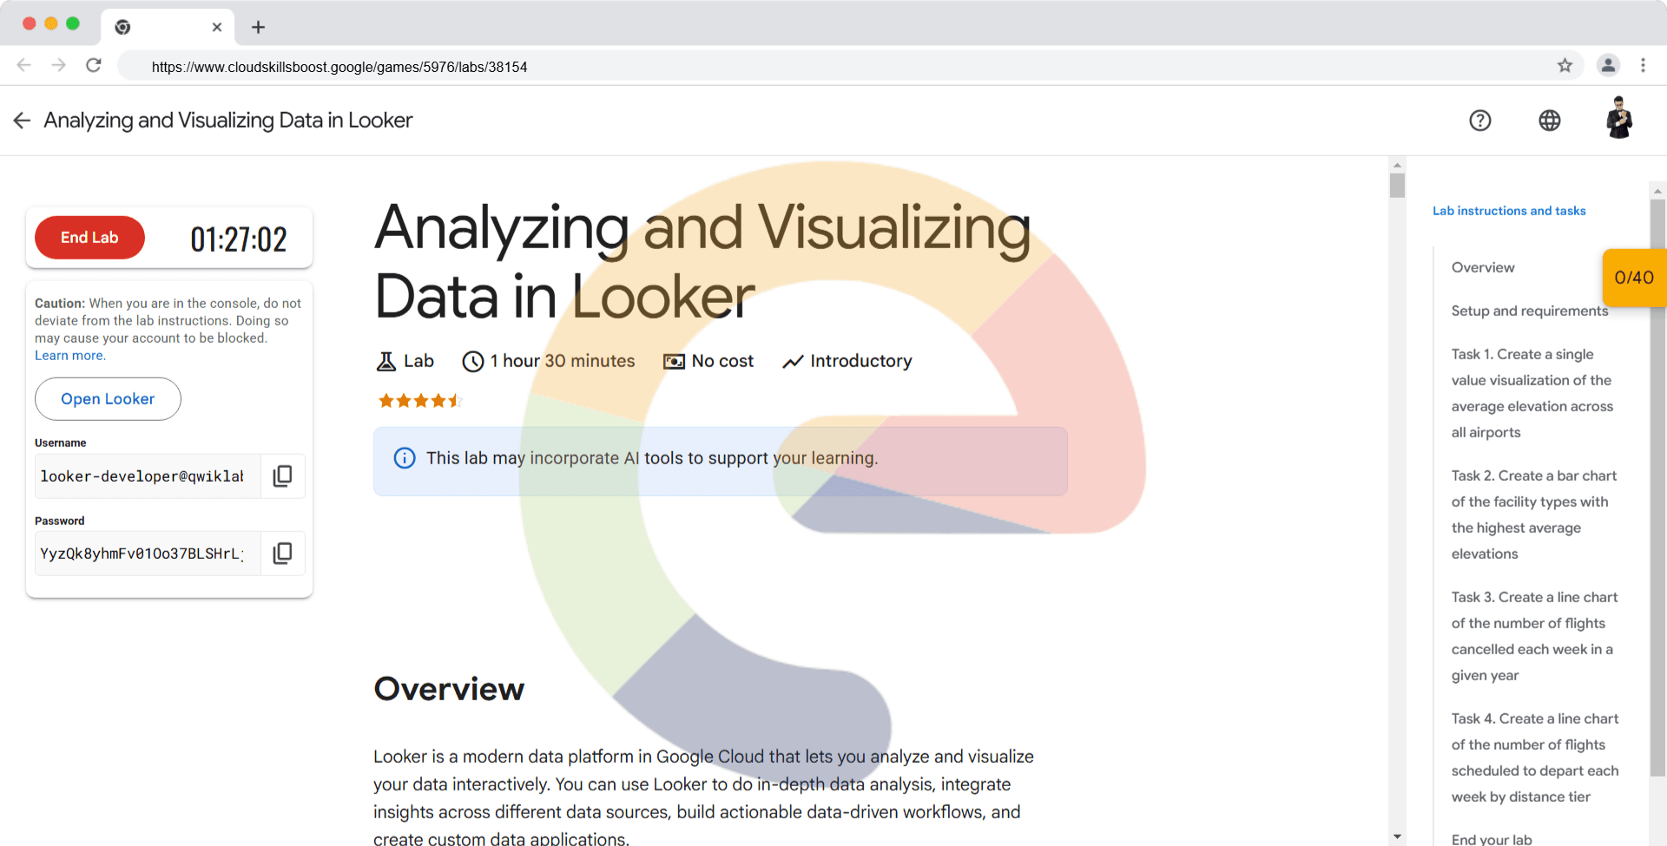Open the browser three-dot menu
Viewport: 1667px width, 846px height.
coord(1643,65)
